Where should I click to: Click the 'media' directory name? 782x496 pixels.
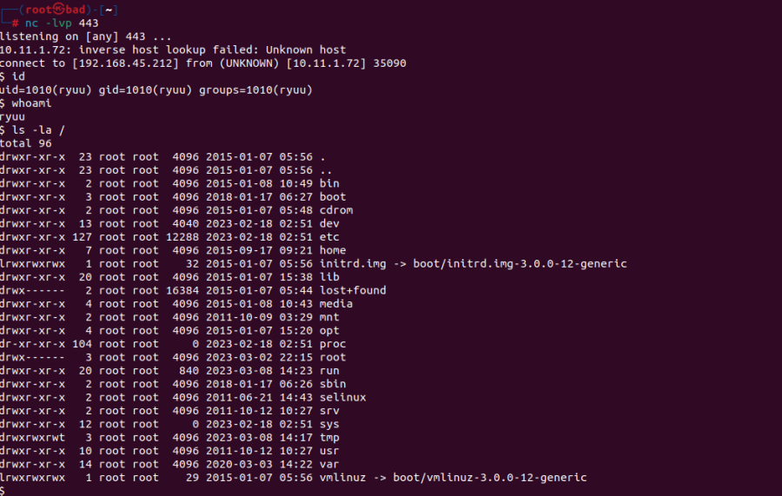pos(335,303)
